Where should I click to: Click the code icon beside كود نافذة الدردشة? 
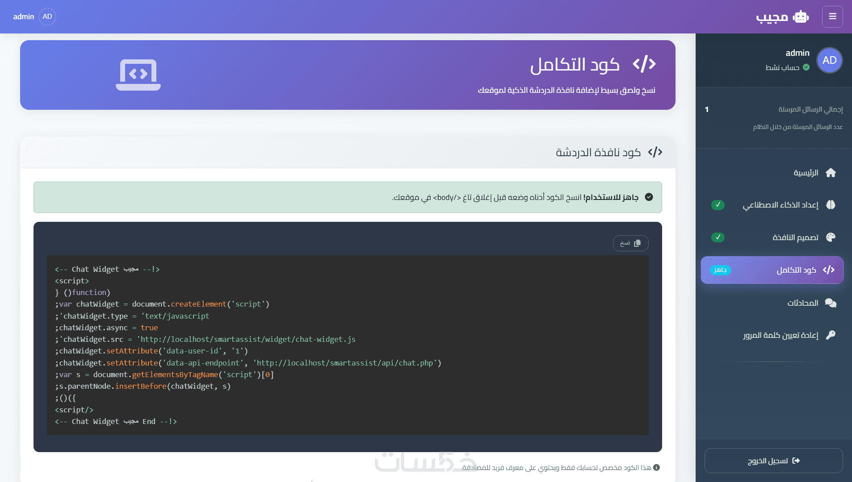tap(655, 152)
